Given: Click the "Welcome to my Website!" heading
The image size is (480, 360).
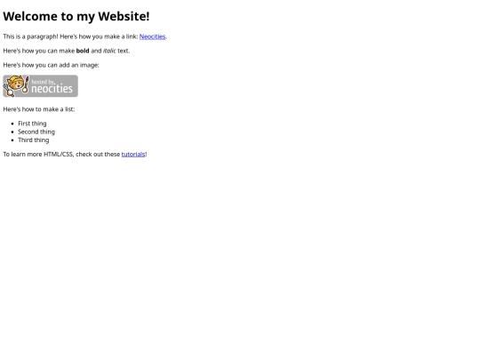Looking at the screenshot, I should (76, 16).
